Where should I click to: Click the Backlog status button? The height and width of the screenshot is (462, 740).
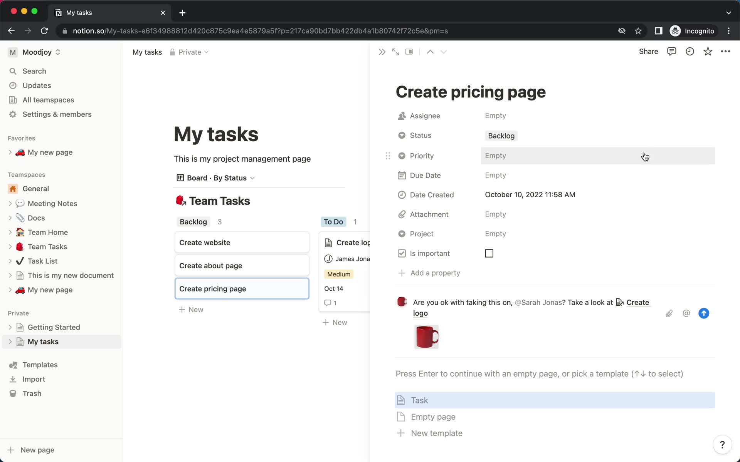pyautogui.click(x=501, y=136)
